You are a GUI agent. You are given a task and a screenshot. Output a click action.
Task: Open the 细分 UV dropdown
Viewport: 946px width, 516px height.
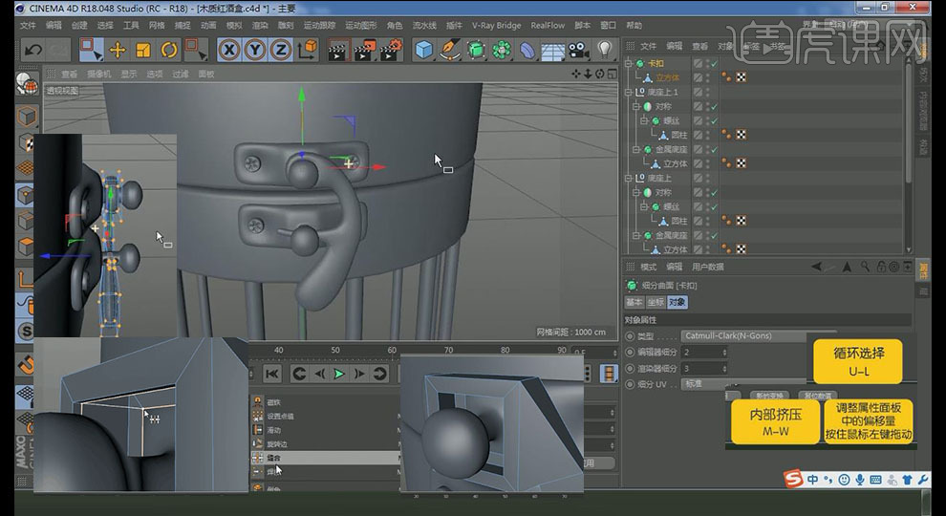743,384
